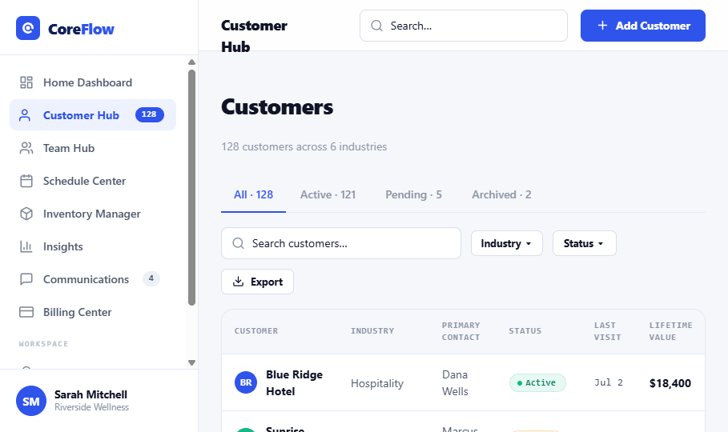Click the Riverside Wellness workspace label
Screen dimensions: 728x432
coord(91,407)
